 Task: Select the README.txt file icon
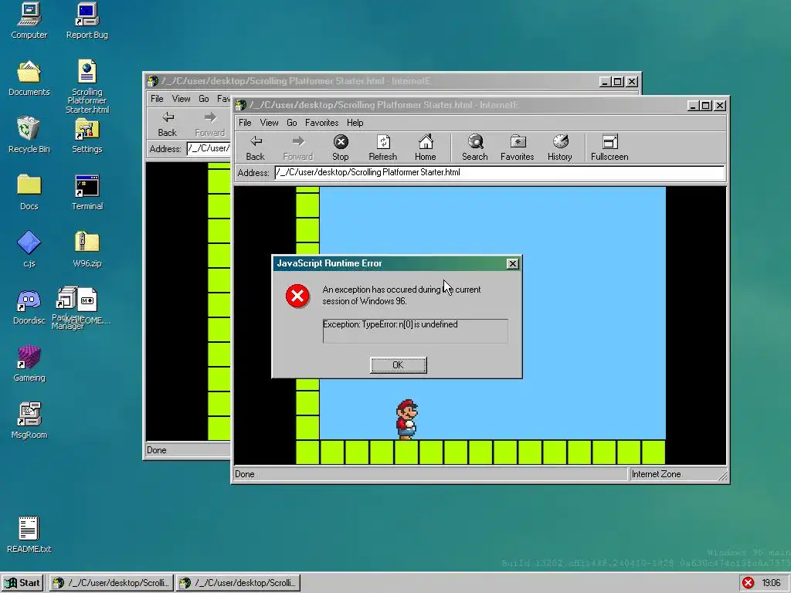click(29, 534)
